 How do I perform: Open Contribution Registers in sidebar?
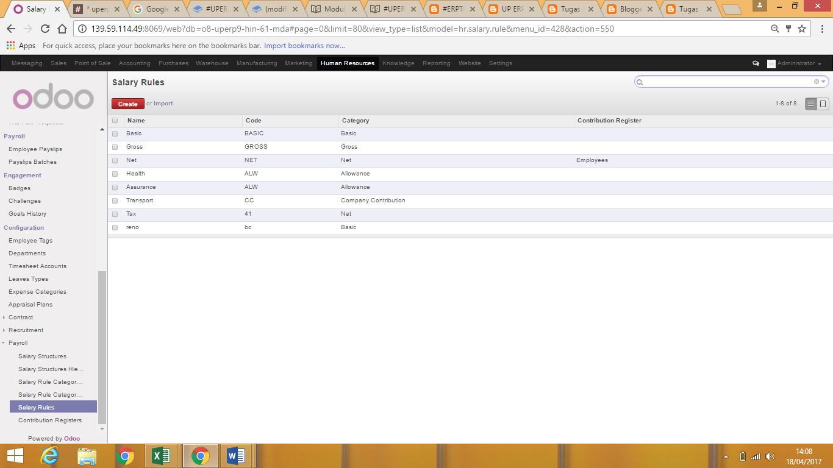tap(50, 420)
